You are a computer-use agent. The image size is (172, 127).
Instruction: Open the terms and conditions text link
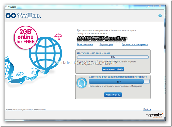pos(26,110)
